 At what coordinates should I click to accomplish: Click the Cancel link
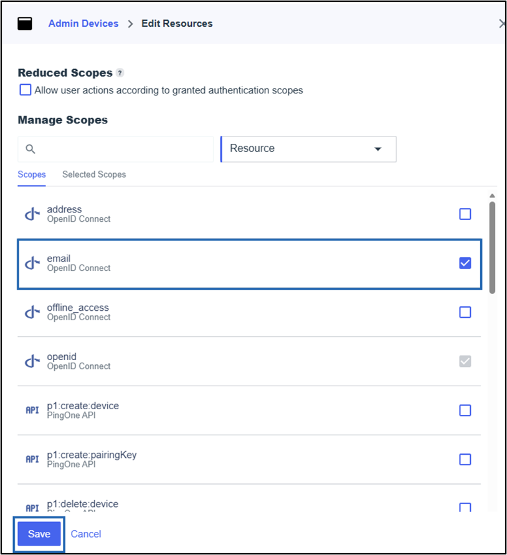(86, 534)
